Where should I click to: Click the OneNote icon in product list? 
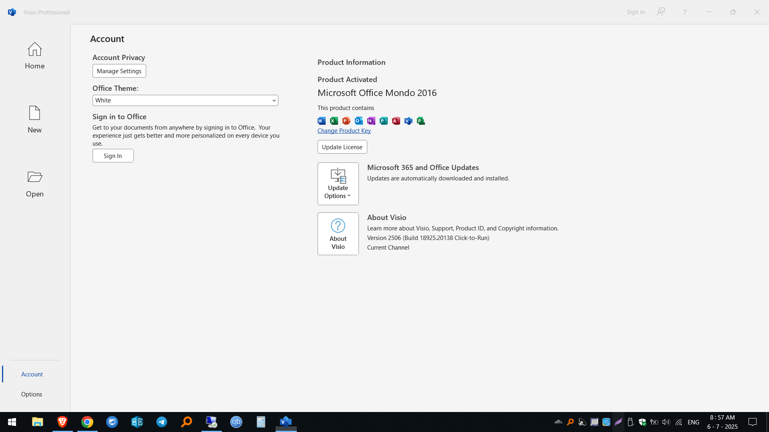pos(371,121)
